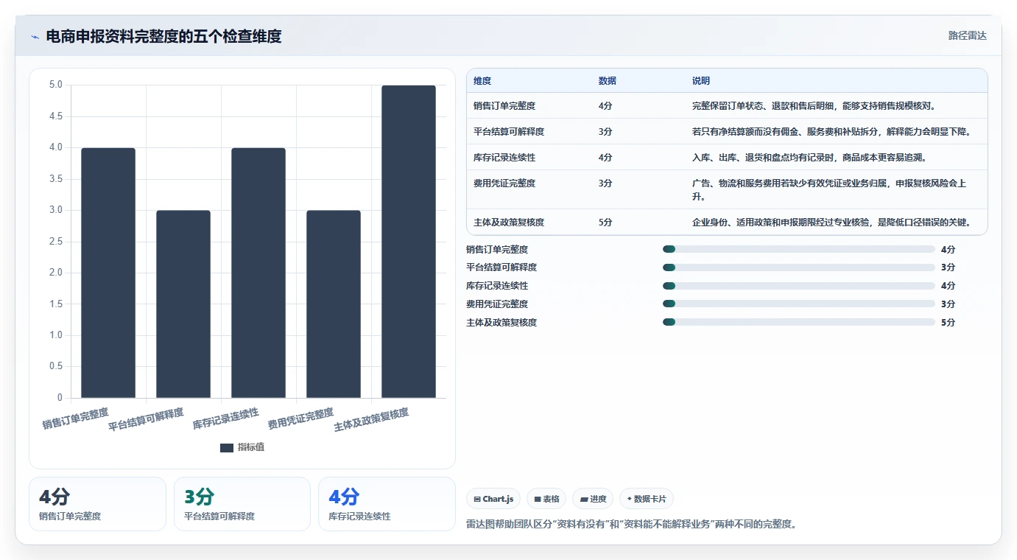
Task: Click the 主体及政策复核度 bar in chart
Action: [x=409, y=242]
